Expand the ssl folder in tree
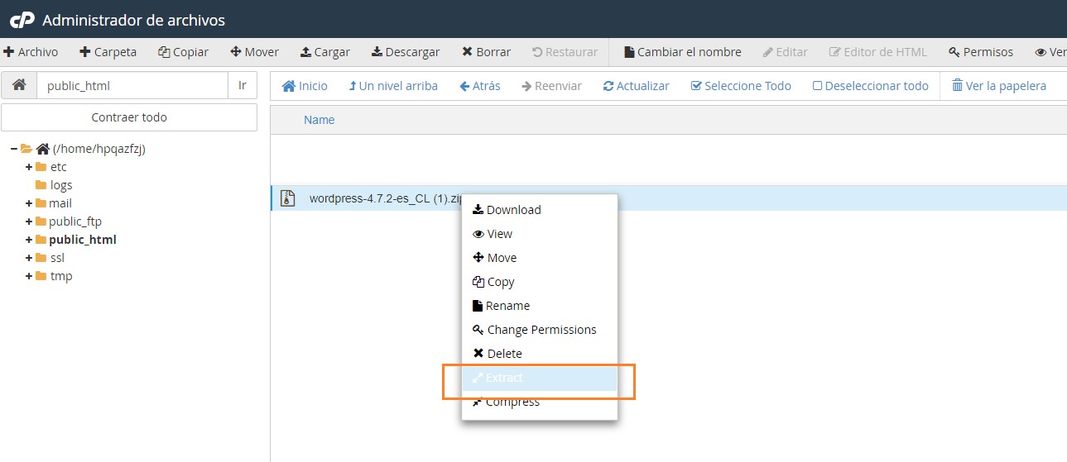Image resolution: width=1067 pixels, height=462 pixels. point(29,258)
